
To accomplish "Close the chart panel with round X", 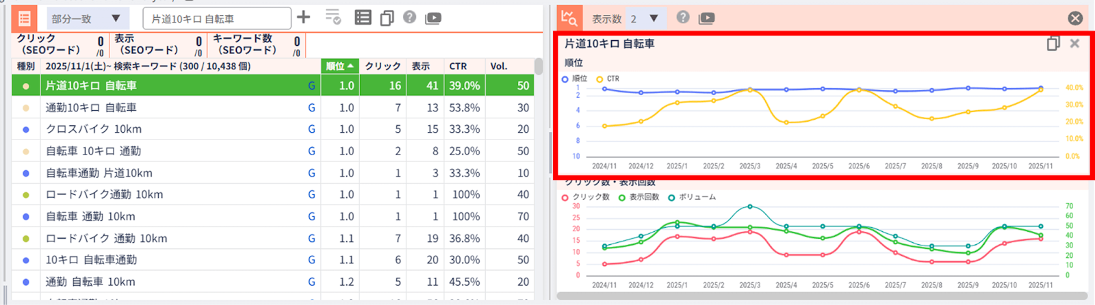I will [x=1075, y=18].
